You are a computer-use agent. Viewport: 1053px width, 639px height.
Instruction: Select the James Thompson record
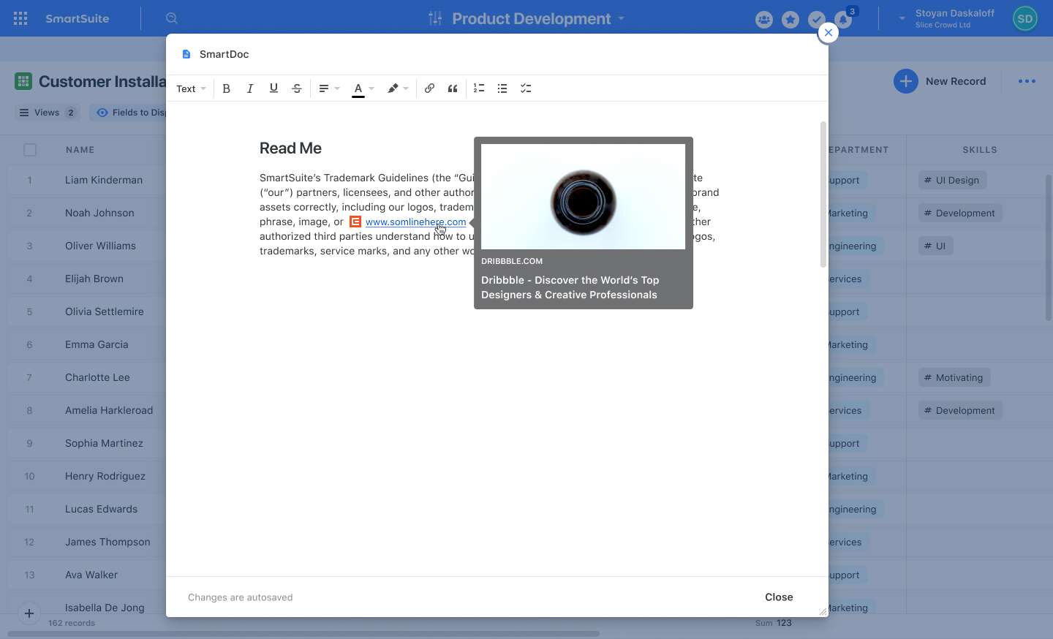107,542
